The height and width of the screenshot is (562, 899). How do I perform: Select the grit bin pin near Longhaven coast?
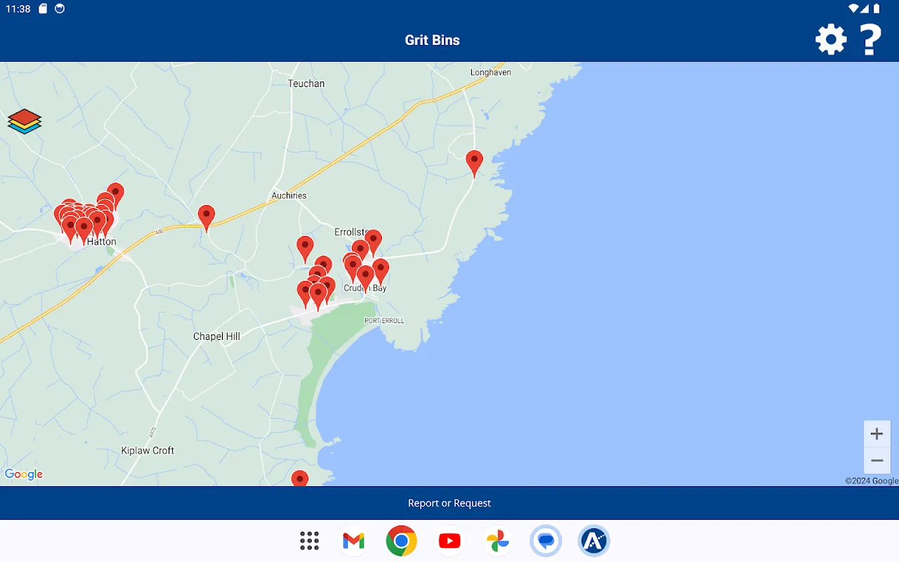475,162
